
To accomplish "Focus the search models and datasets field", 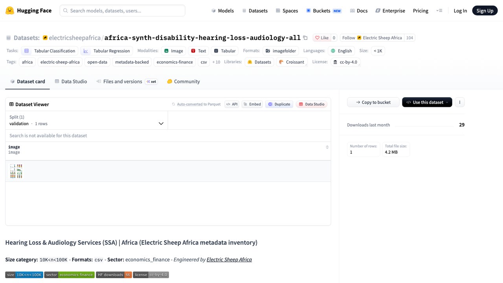I will click(x=122, y=11).
